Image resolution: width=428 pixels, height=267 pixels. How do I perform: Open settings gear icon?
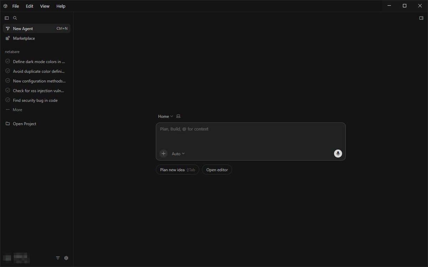[x=66, y=258]
